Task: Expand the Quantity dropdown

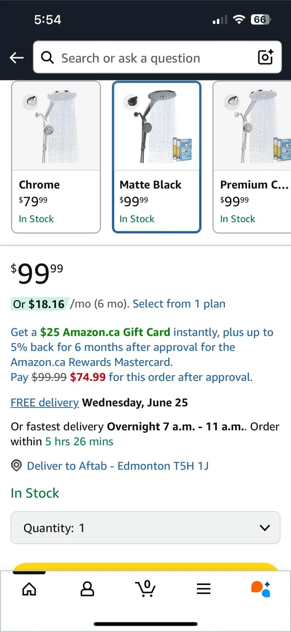Action: pos(145,528)
